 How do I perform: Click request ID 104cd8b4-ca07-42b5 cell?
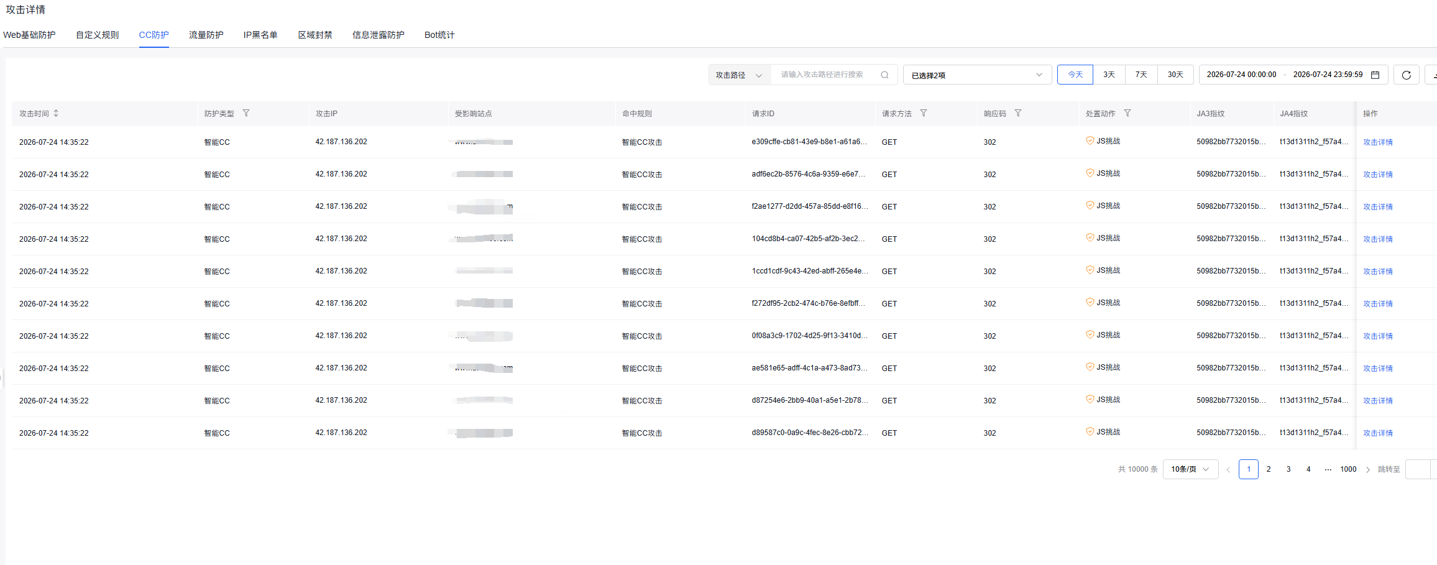[808, 239]
